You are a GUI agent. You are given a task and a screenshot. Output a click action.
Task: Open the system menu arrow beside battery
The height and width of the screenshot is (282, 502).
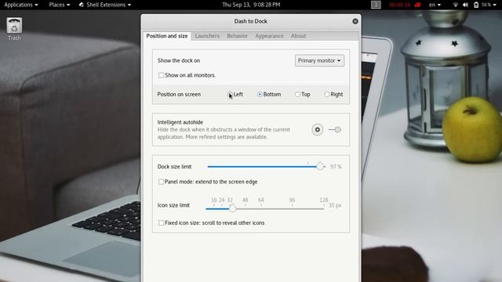point(495,5)
